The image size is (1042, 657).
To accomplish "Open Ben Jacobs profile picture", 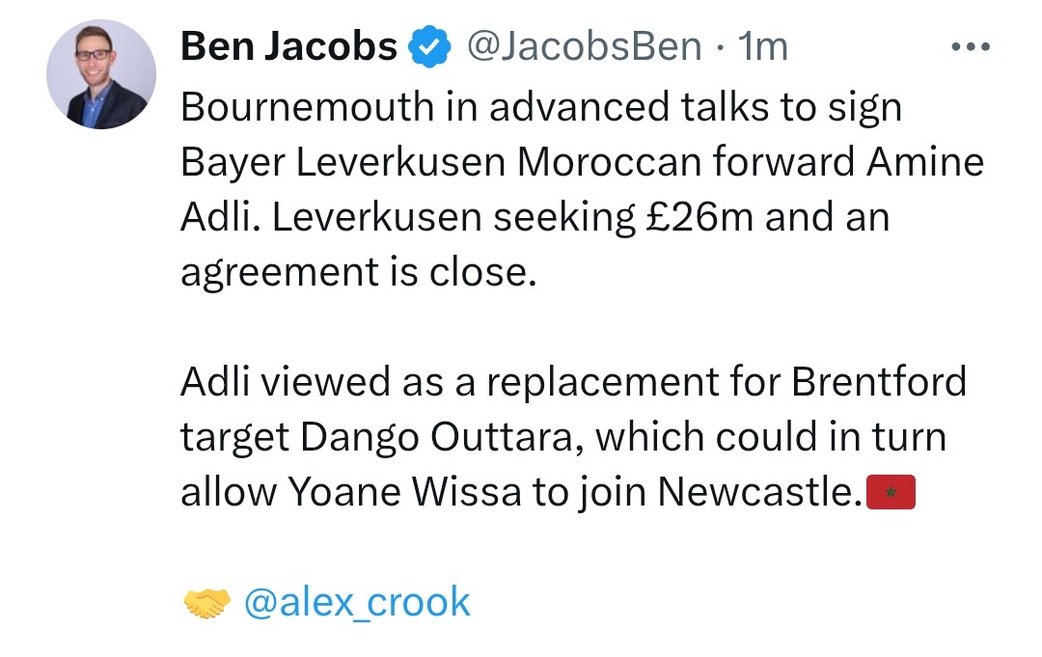I will pyautogui.click(x=101, y=73).
